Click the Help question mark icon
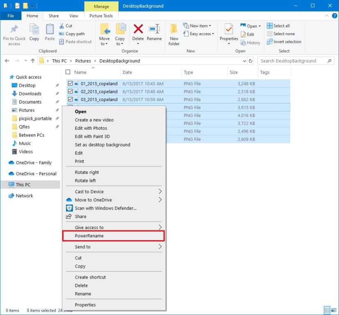 [334, 16]
